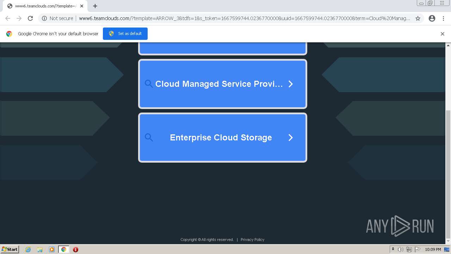Viewport: 451px width, 254px height.
Task: Click Copyright All rights reserved text
Action: pos(207,240)
